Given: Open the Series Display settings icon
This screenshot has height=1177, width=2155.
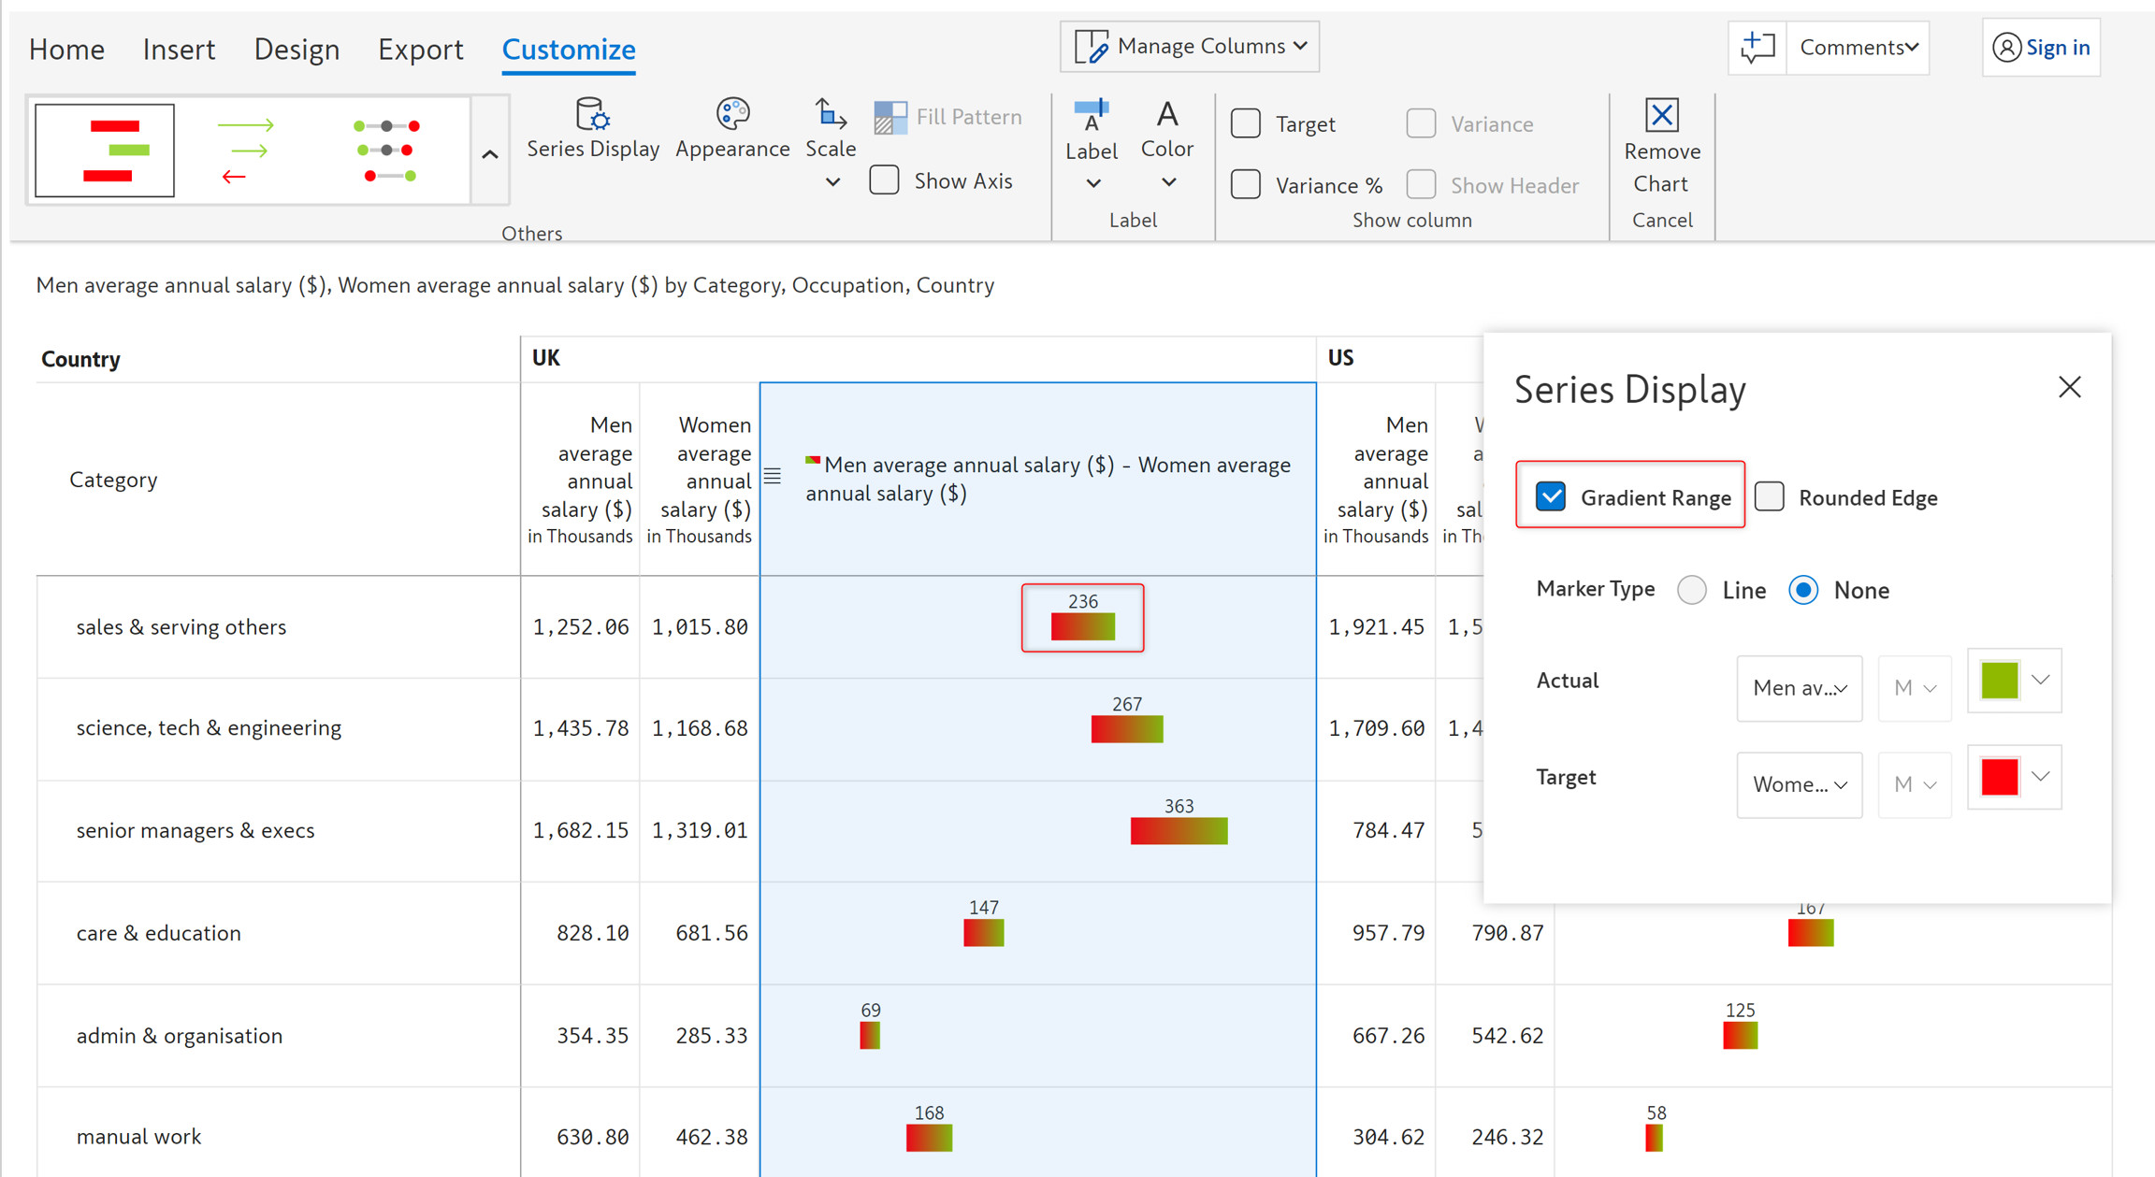Looking at the screenshot, I should pyautogui.click(x=592, y=115).
